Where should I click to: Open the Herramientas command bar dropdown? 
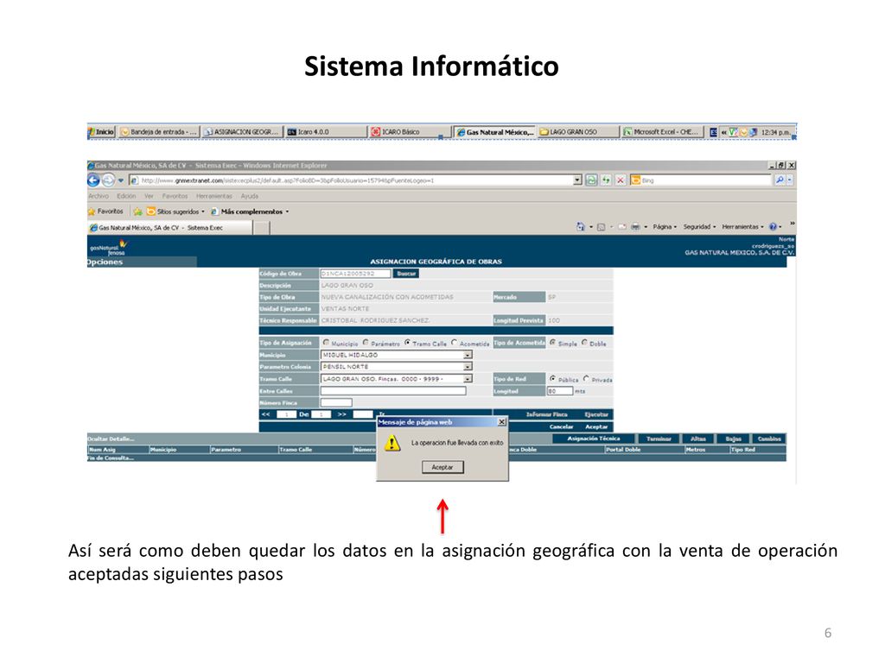point(742,227)
